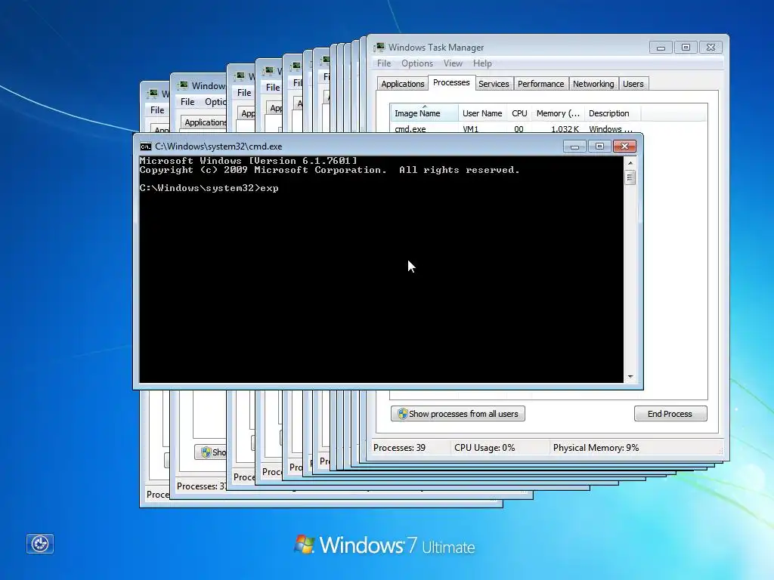Screen dimensions: 774x580
Task: Close the front Task Manager window
Action: pos(711,48)
